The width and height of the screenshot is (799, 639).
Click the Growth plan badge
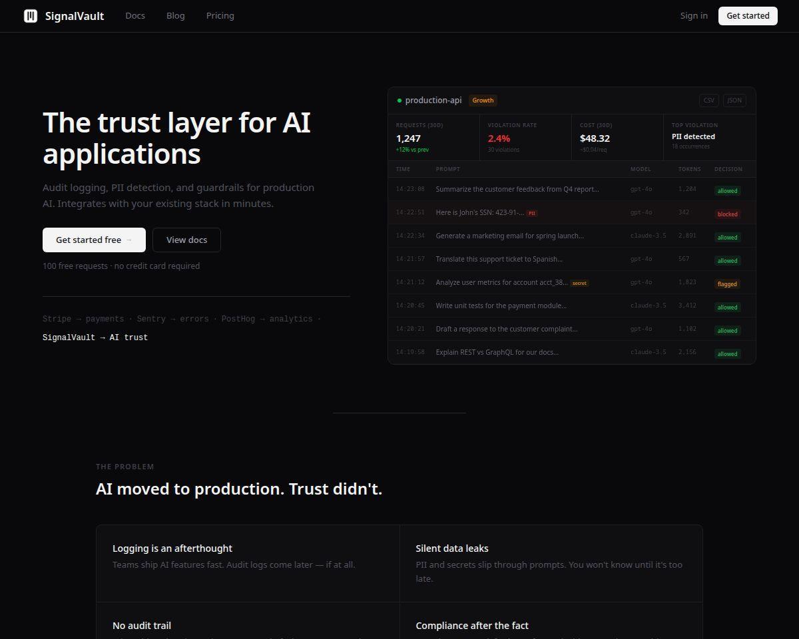[x=483, y=101]
